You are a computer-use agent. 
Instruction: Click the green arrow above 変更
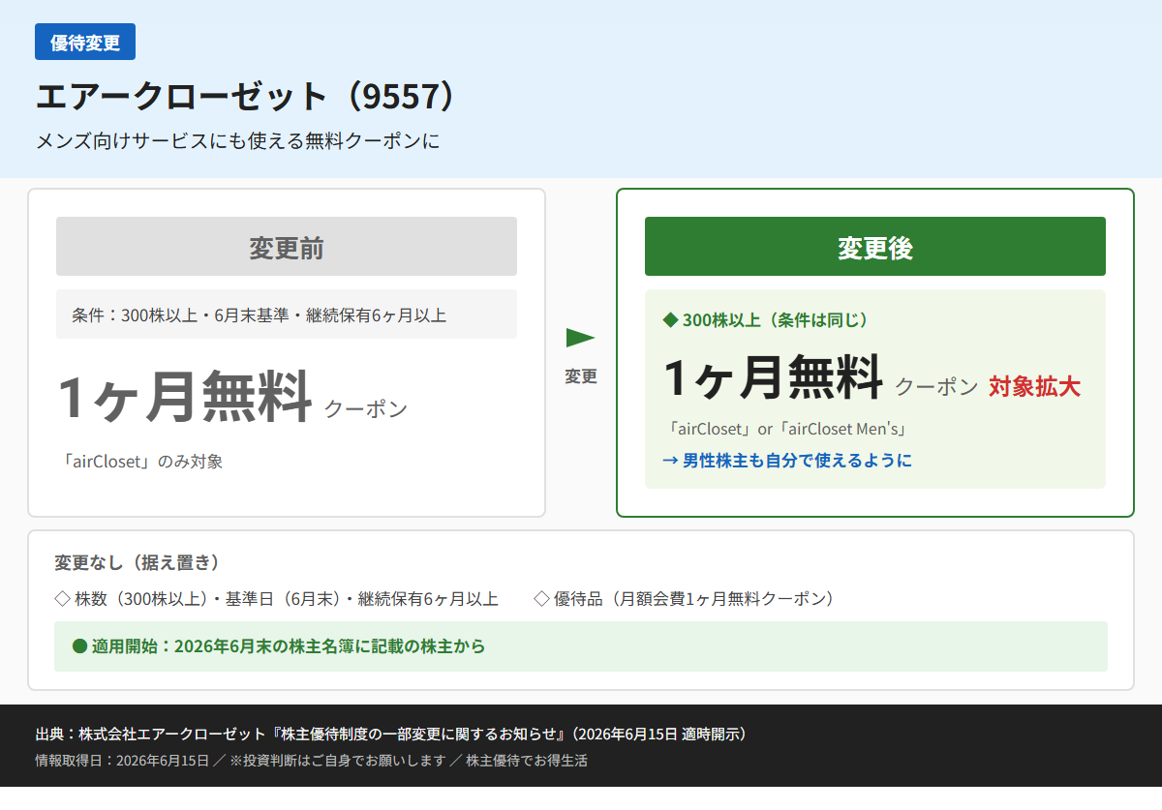click(580, 338)
